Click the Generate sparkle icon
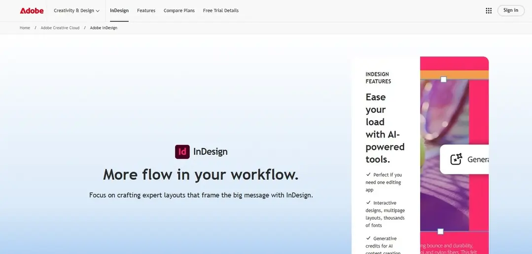Viewport: 532px width, 254px height. point(456,159)
